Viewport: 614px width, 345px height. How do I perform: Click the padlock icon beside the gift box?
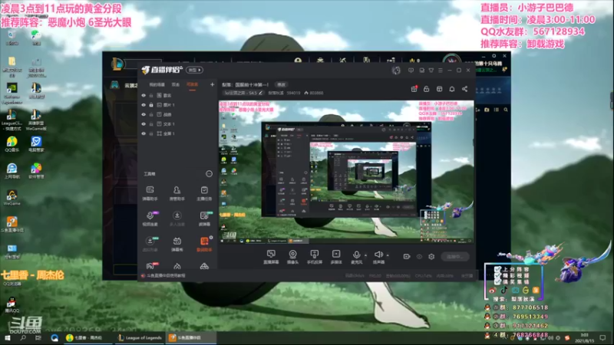point(427,89)
